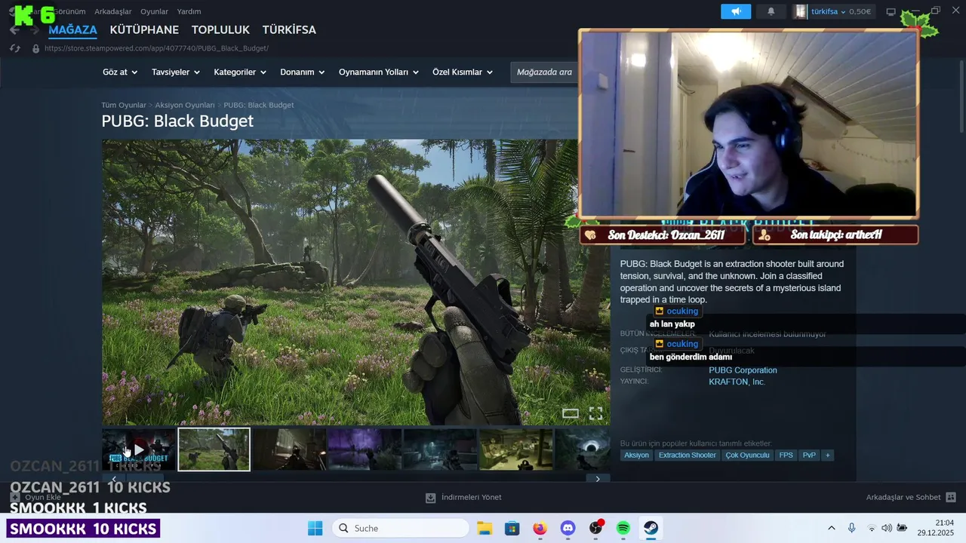The image size is (966, 543).
Task: Switch to OBS Studio in the taskbar
Action: (595, 528)
